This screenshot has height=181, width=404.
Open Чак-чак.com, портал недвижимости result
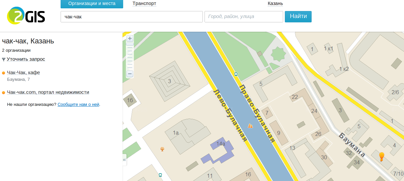coord(48,92)
